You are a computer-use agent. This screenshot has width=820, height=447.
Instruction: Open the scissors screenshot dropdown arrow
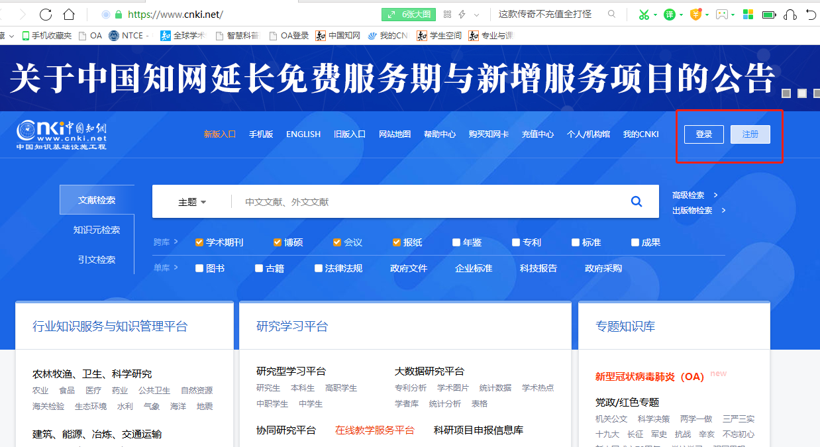pos(655,15)
